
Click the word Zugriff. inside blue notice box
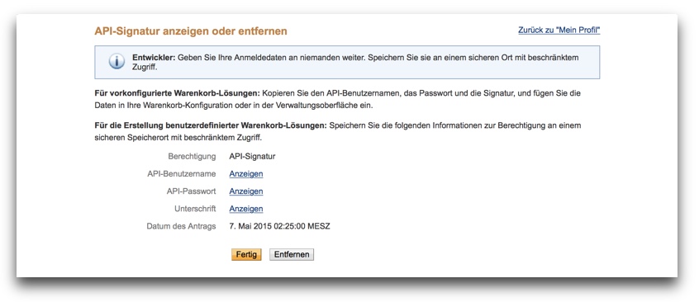click(x=145, y=67)
